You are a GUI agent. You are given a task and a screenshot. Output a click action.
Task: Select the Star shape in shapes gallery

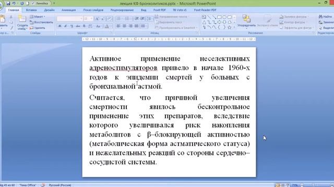pos(230,27)
